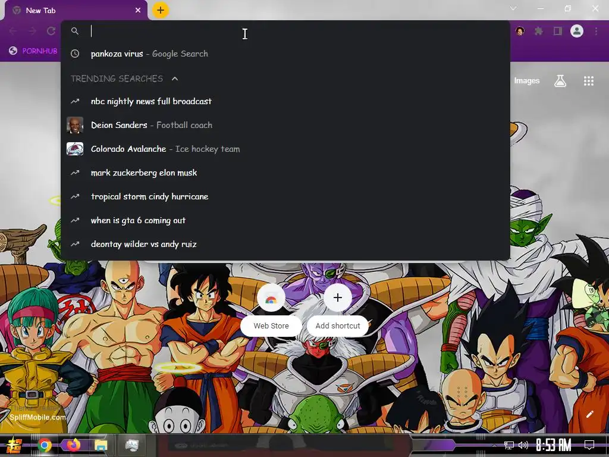Click the 8:53 AM taskbar clock
Viewport: 609px width, 457px height.
pos(554,445)
